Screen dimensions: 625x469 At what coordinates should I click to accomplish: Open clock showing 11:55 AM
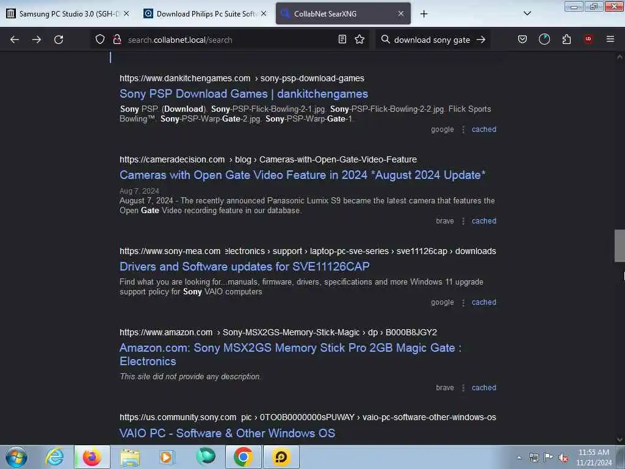point(593,457)
